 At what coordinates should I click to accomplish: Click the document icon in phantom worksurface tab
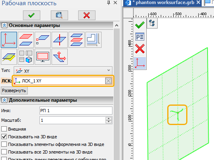pos(128,2)
